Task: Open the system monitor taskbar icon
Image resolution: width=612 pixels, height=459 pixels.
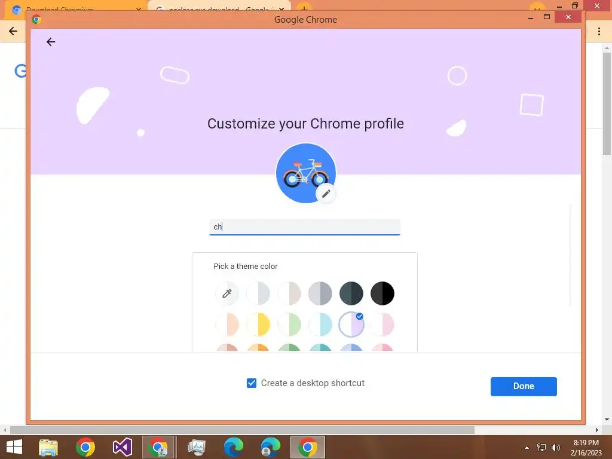Action: click(x=196, y=447)
